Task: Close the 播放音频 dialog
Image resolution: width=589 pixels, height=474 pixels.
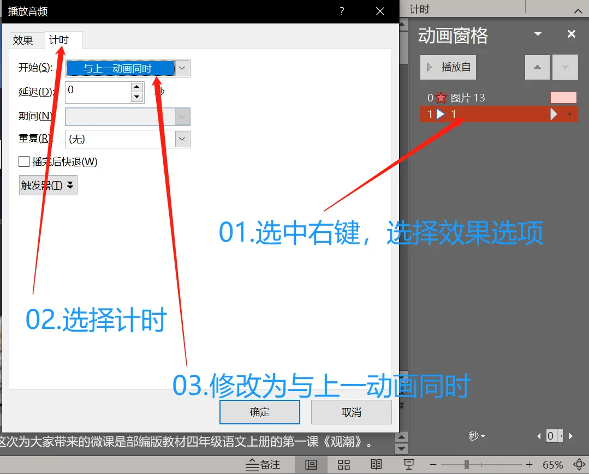Action: coord(380,11)
